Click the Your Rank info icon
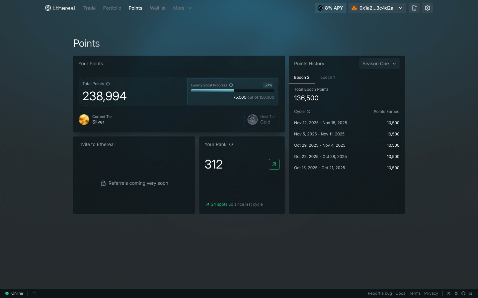This screenshot has height=298, width=478. tap(231, 144)
